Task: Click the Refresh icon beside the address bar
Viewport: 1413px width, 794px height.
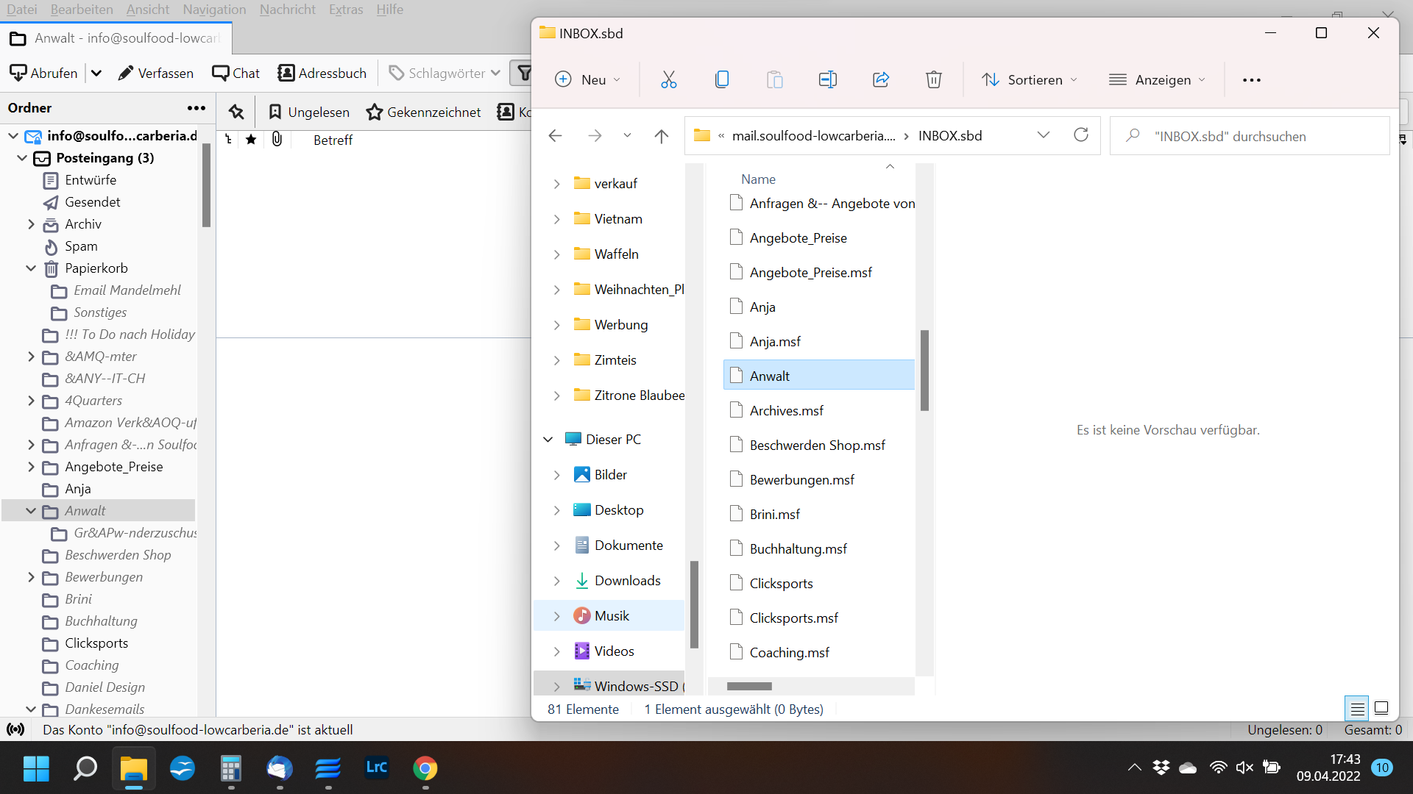Action: click(1080, 135)
